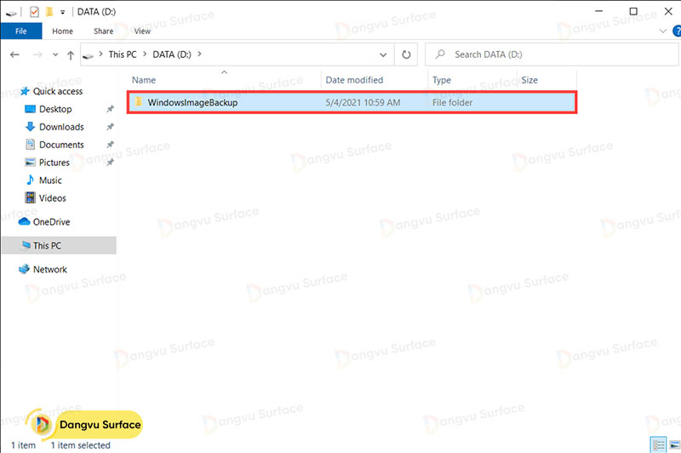Click This PC in the address breadcrumb
This screenshot has height=453, width=681.
(123, 54)
